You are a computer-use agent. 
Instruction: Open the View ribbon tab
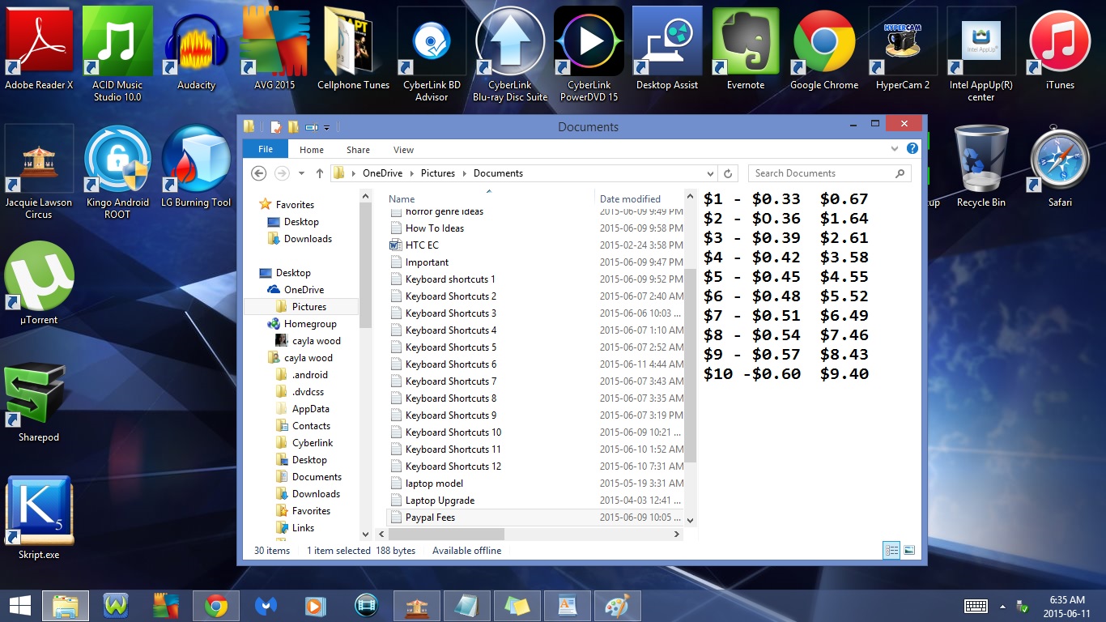pos(403,150)
